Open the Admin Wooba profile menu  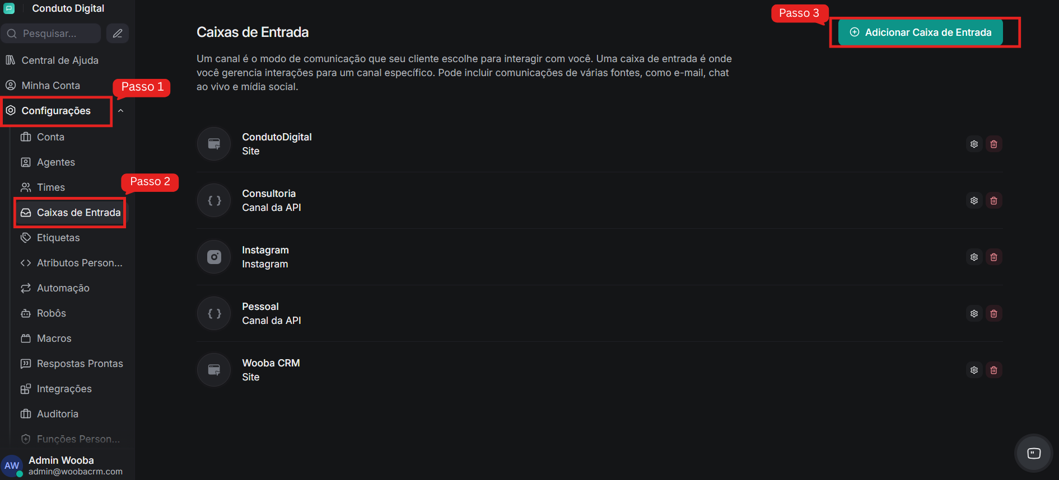pyautogui.click(x=62, y=465)
